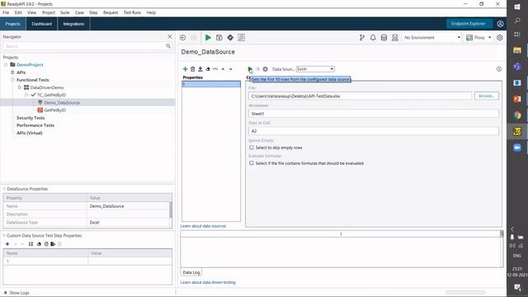
Task: Click the icon right of database icon
Action: click(x=395, y=37)
